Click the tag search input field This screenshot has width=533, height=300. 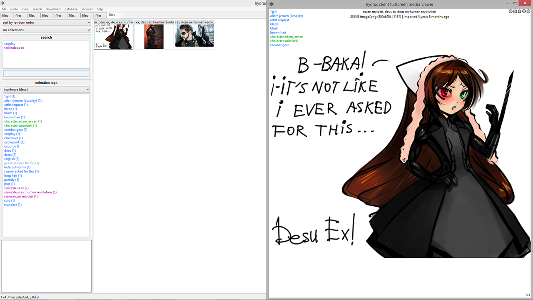point(46,73)
